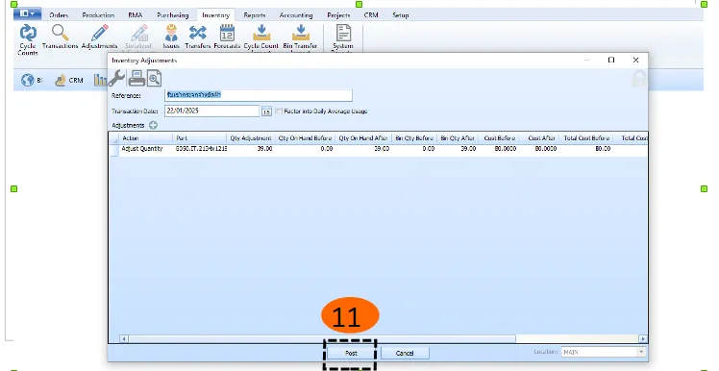This screenshot has width=719, height=371.
Task: Switch to the Setup tab
Action: tap(400, 15)
